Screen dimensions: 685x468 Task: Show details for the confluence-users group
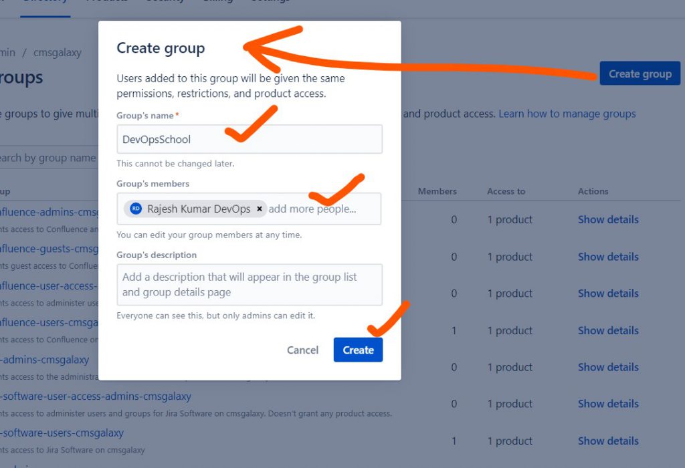(x=608, y=330)
